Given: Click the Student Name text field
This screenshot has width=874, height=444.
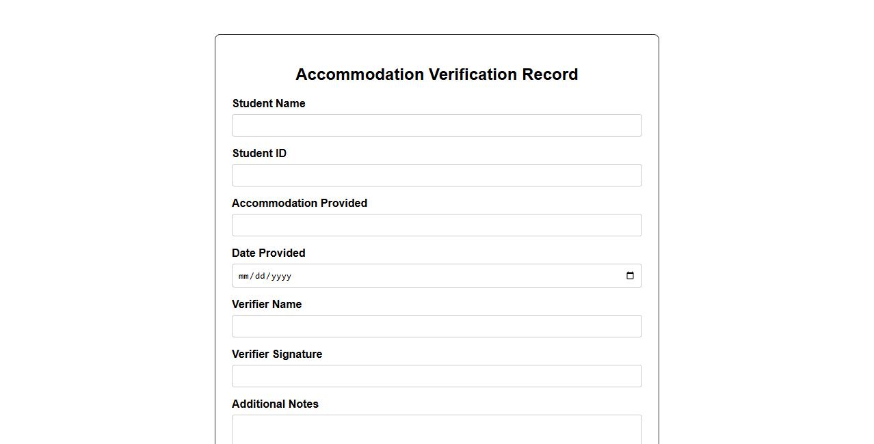Looking at the screenshot, I should [436, 126].
